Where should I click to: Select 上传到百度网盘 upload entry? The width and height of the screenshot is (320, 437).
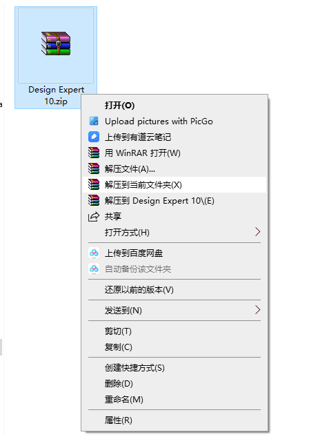coord(174,253)
